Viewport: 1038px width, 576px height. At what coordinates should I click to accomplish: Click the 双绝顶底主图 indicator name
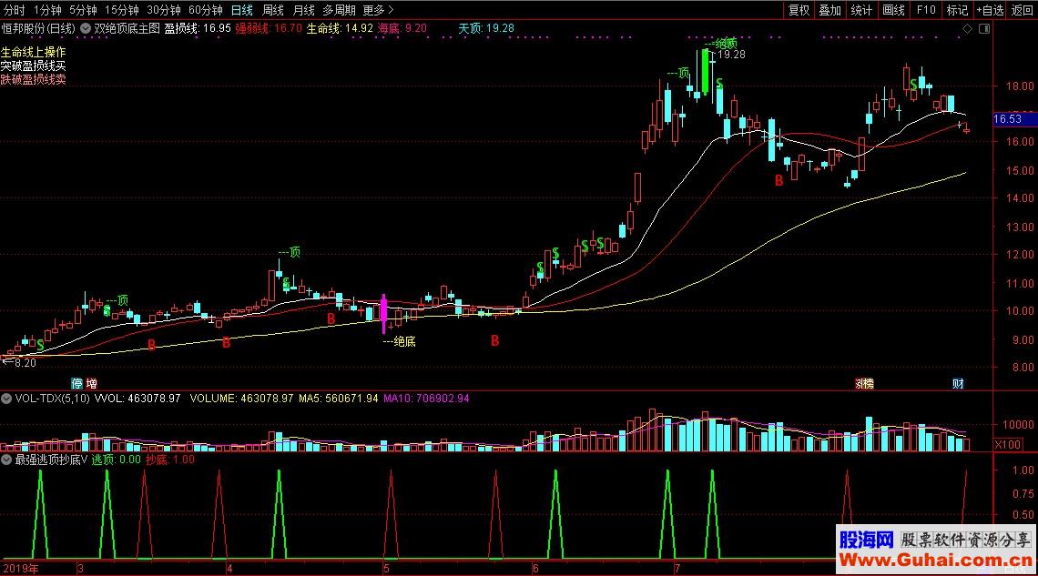pos(127,28)
